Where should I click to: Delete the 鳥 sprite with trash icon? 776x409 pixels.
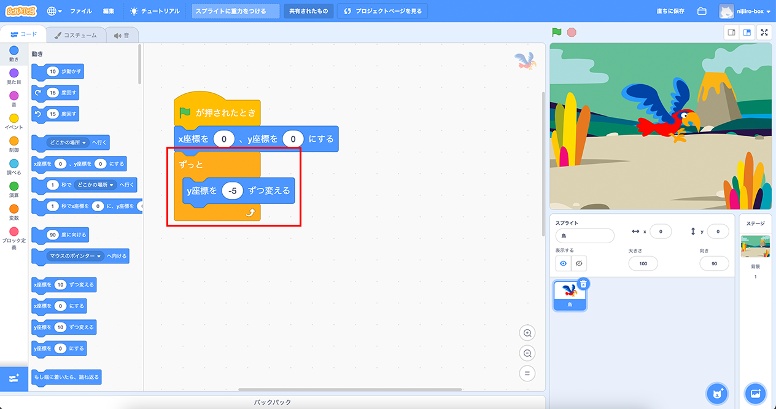(583, 283)
